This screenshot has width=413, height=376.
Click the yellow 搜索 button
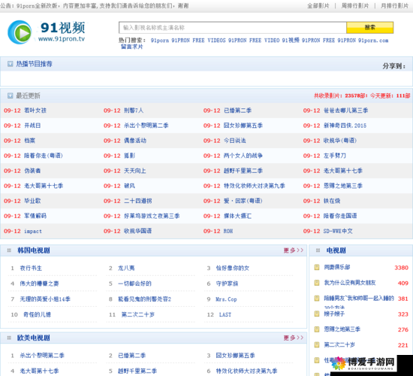click(x=369, y=27)
